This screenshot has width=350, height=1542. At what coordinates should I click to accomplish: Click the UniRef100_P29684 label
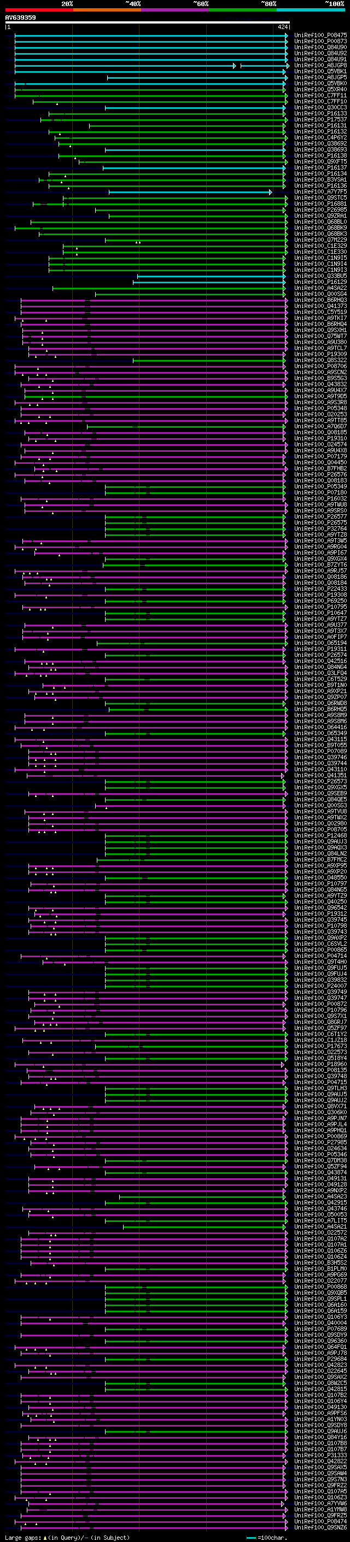click(320, 1359)
